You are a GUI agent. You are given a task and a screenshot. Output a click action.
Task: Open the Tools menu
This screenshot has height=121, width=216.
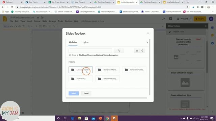[60, 21]
